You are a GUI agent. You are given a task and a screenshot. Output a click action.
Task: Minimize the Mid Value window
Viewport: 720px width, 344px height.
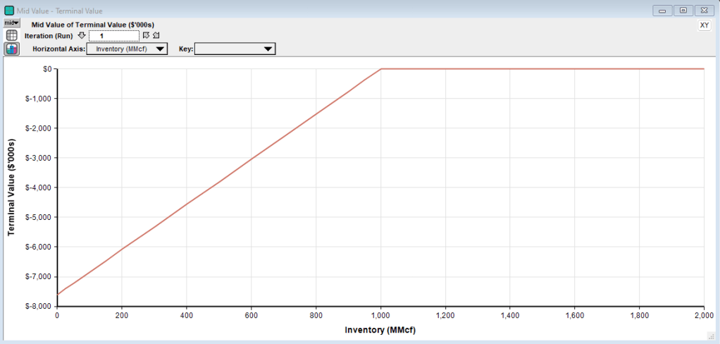coord(663,11)
